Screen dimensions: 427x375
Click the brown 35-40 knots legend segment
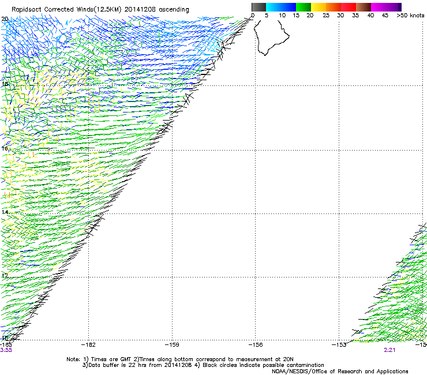(364, 7)
